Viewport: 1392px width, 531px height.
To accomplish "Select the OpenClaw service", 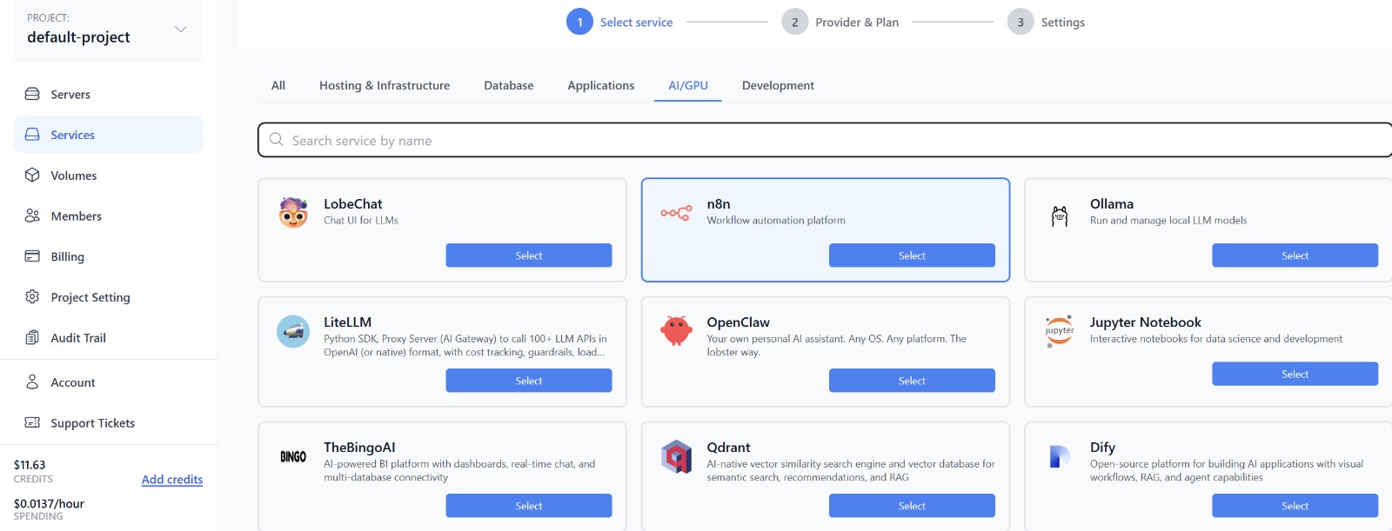I will [912, 381].
